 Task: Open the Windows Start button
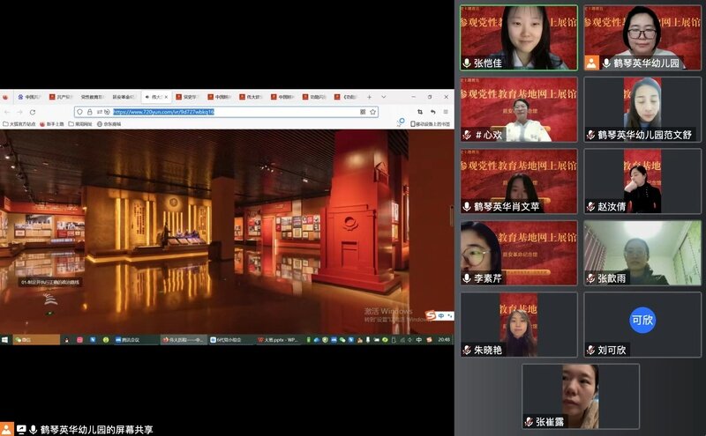pyautogui.click(x=5, y=340)
